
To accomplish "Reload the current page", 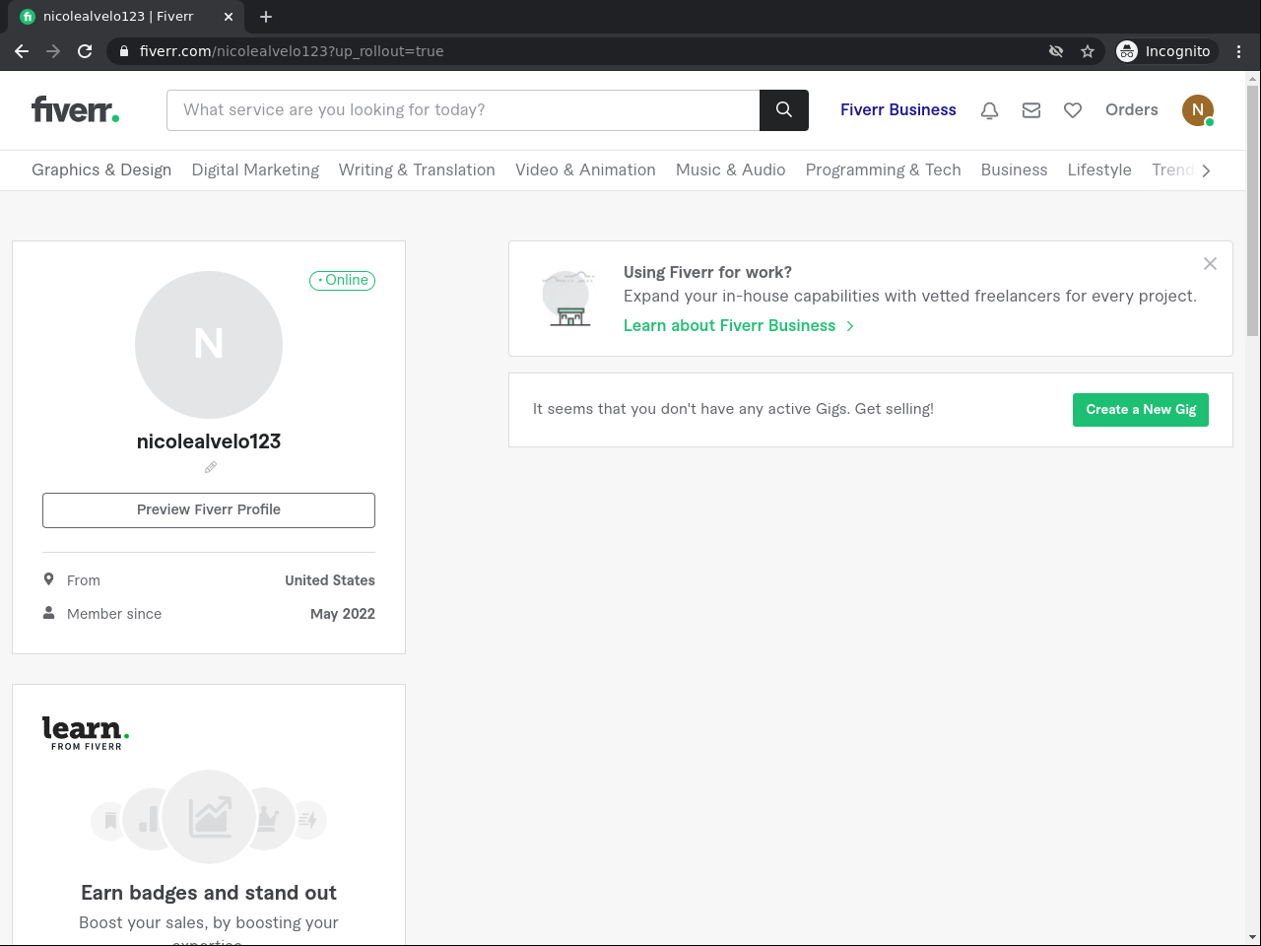I will click(85, 51).
